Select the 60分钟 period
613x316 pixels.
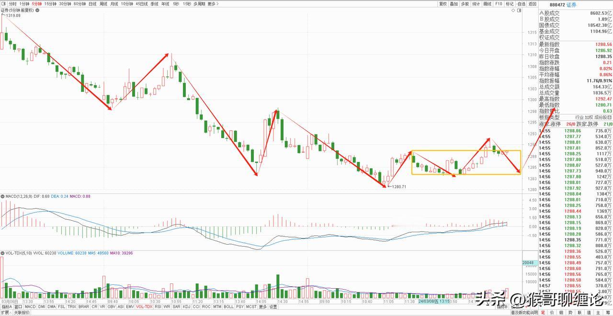click(x=79, y=4)
